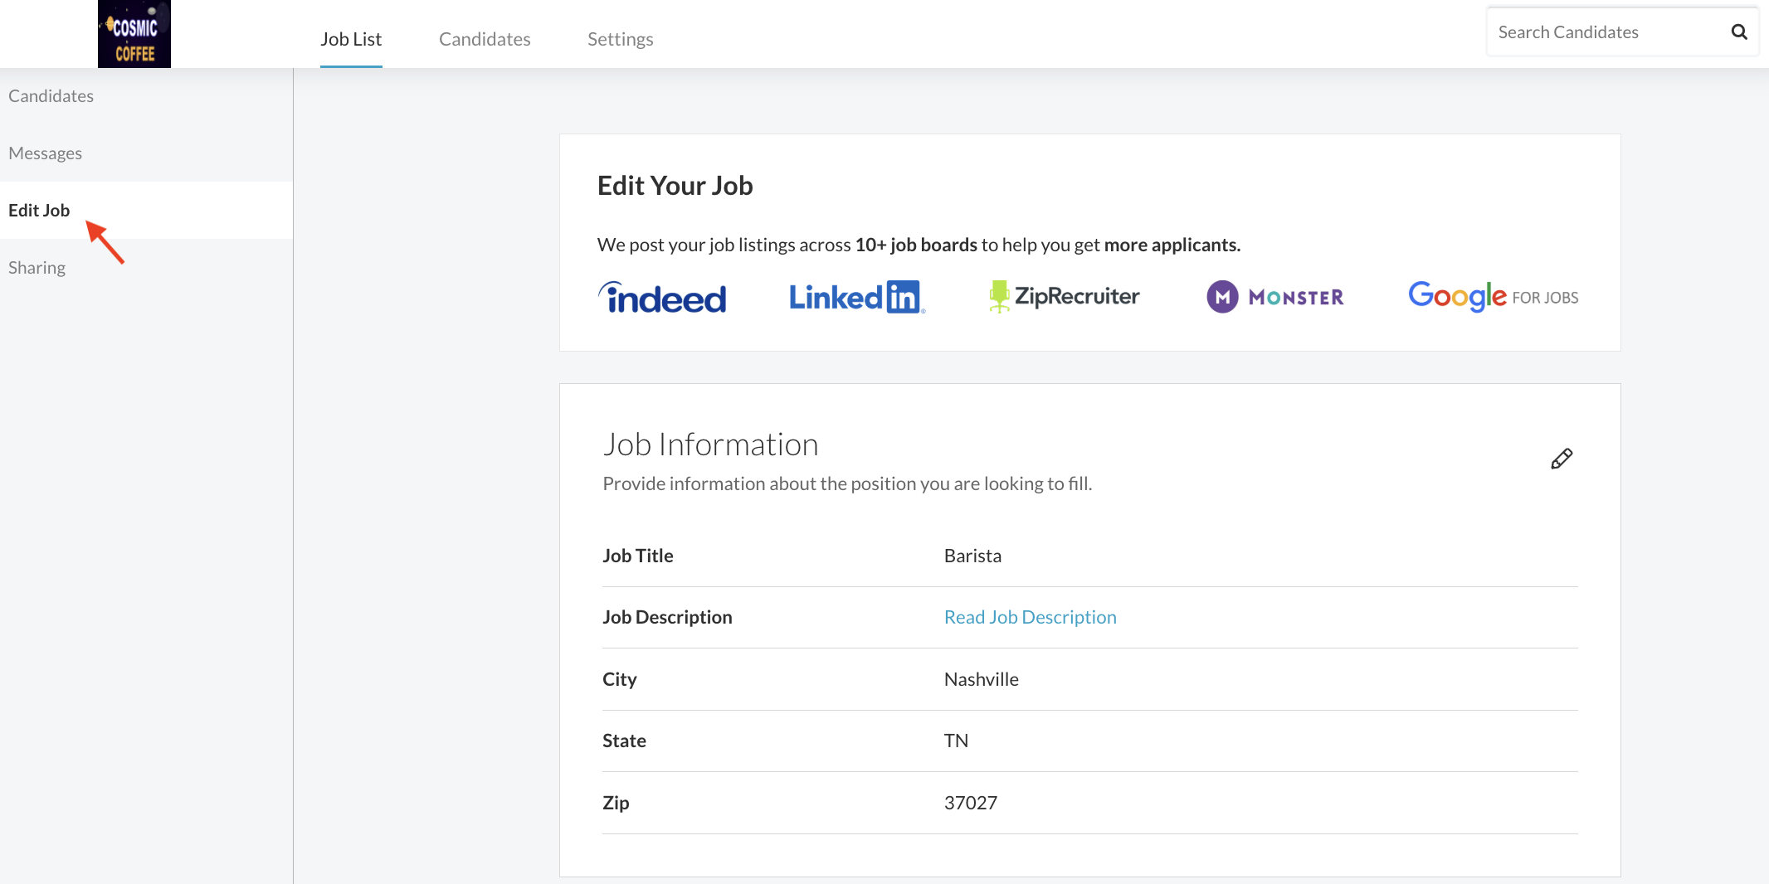Open the Settings tab
Viewport: 1769px width, 884px height.
[621, 39]
